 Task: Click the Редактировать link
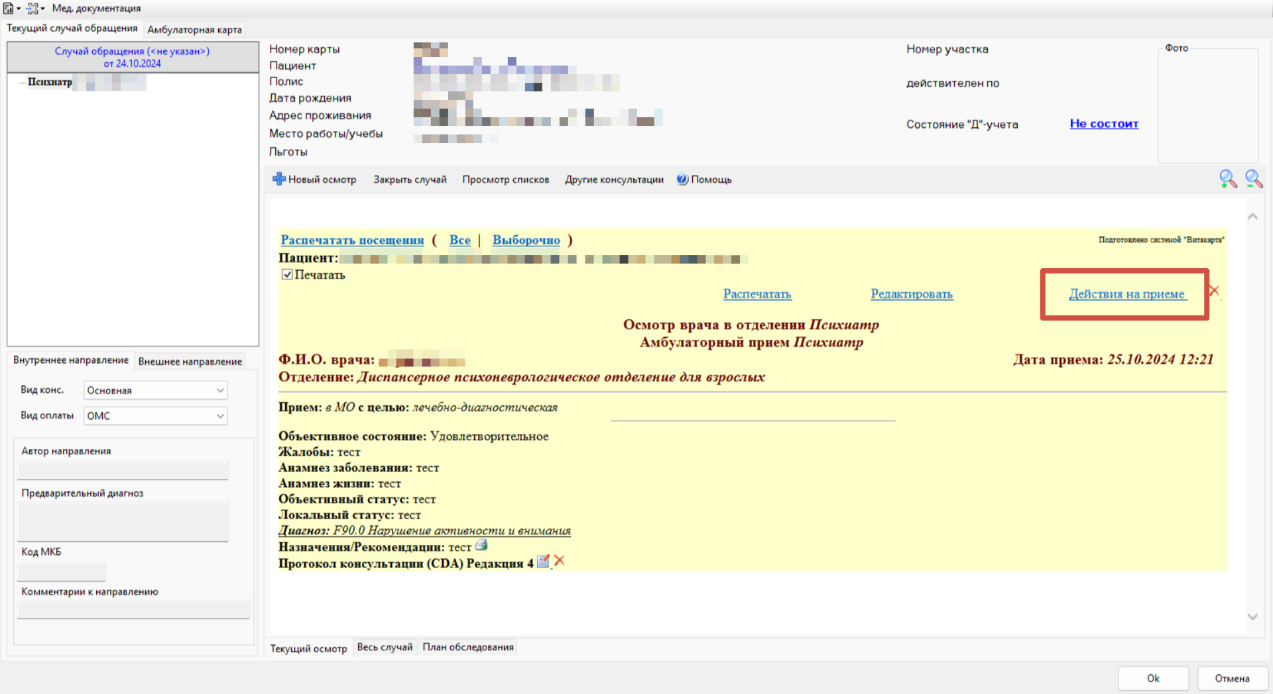[x=912, y=294]
